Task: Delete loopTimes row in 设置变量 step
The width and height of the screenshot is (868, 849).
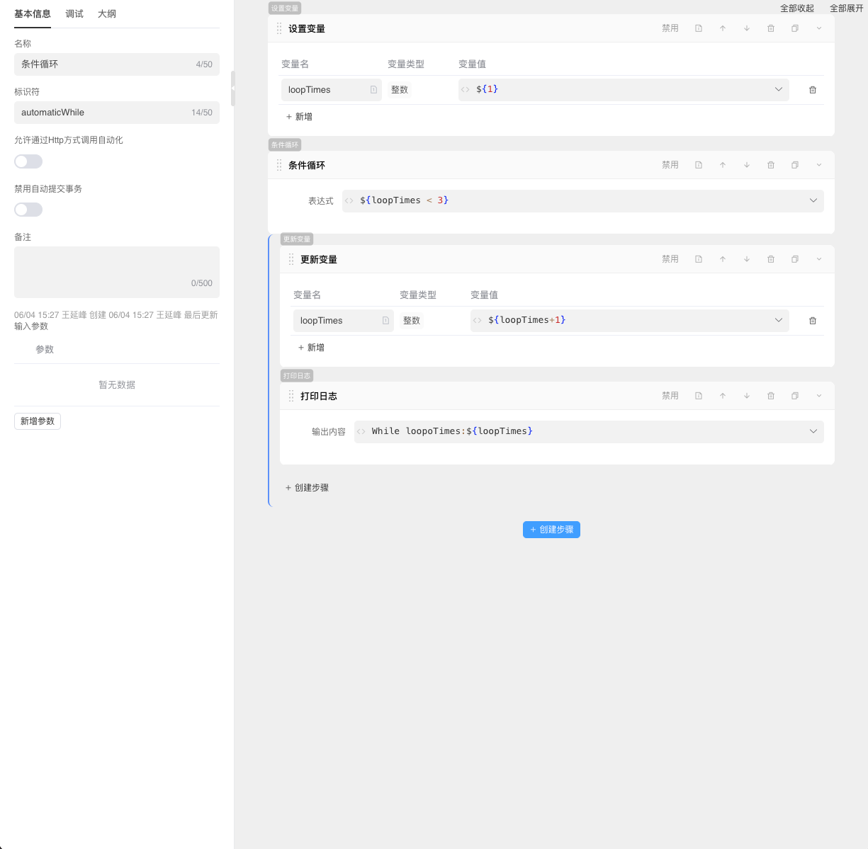Action: point(813,90)
